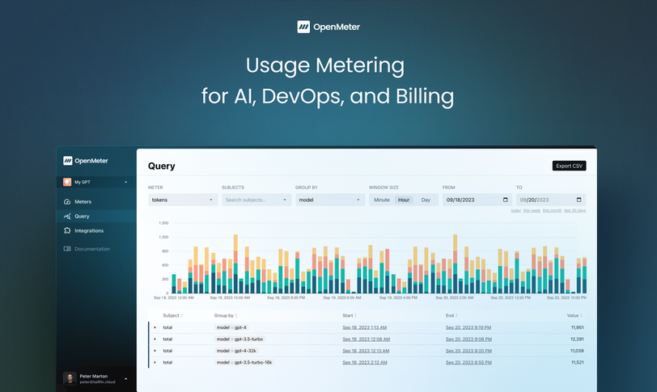Sort by the Value column arrows

tap(581, 315)
